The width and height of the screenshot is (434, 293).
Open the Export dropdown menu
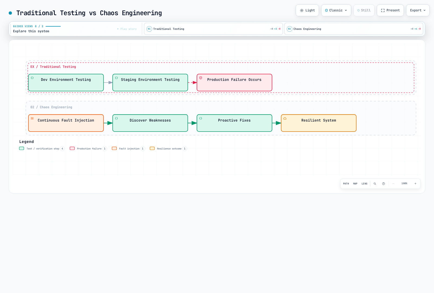pos(418,10)
